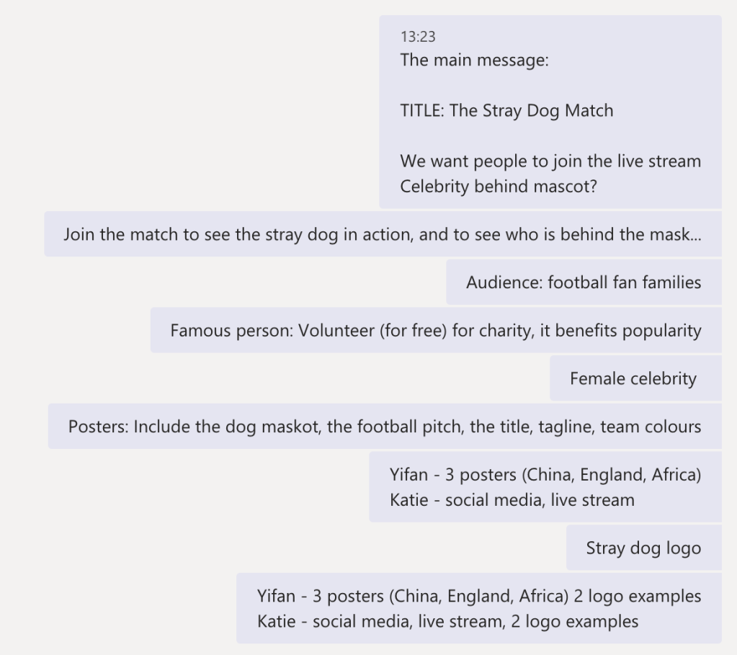Click the 'Stray dog logo' message
Screen dimensions: 737x655
(x=643, y=548)
